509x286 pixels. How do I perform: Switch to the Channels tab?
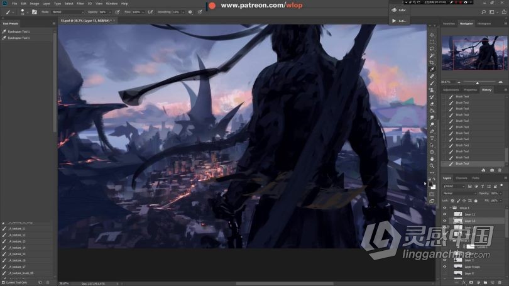tap(461, 178)
